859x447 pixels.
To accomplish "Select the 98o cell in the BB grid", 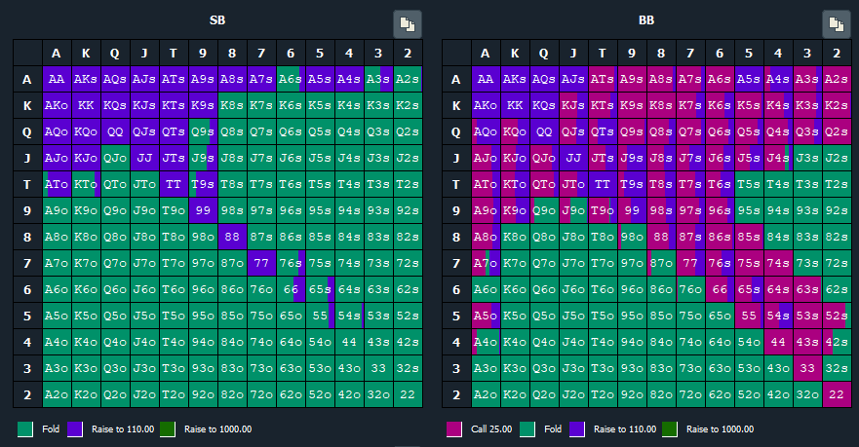I will click(x=632, y=237).
